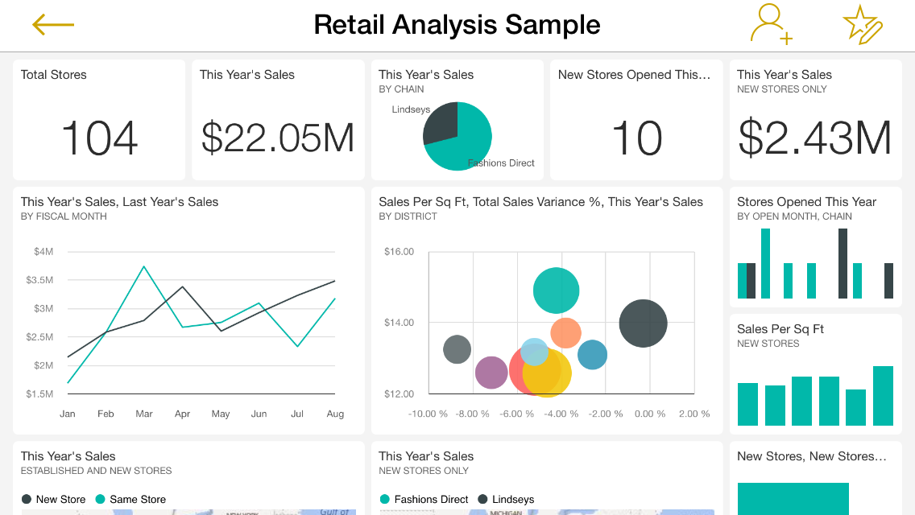
Task: Click the annotate favorite star icon
Action: [862, 24]
